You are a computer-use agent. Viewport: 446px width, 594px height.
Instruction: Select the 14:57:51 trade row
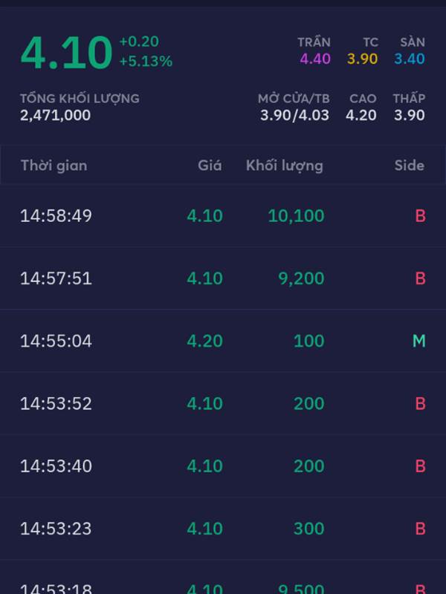(223, 278)
